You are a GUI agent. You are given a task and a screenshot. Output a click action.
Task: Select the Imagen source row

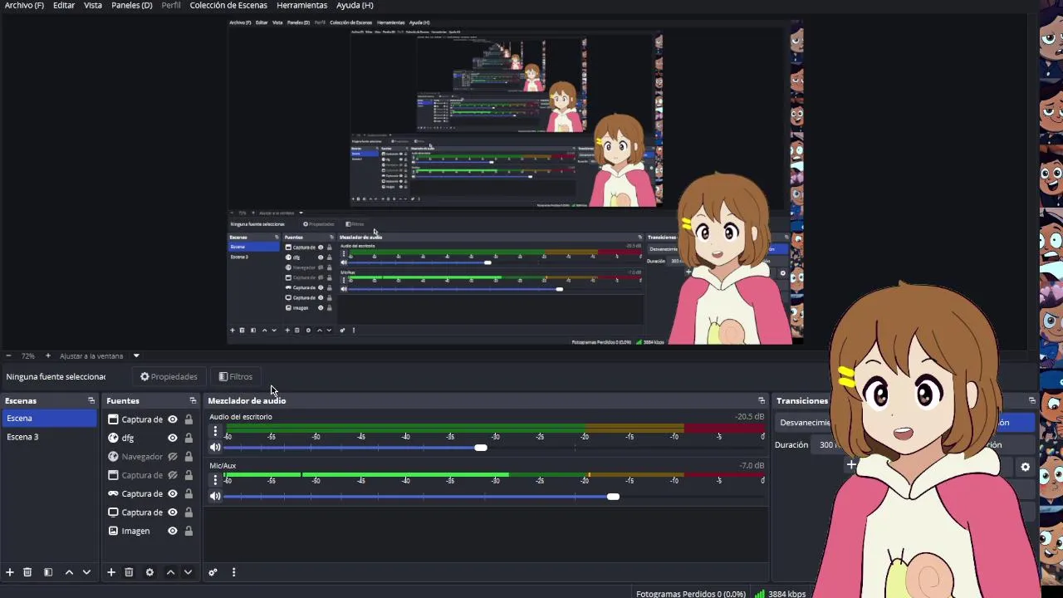point(150,532)
